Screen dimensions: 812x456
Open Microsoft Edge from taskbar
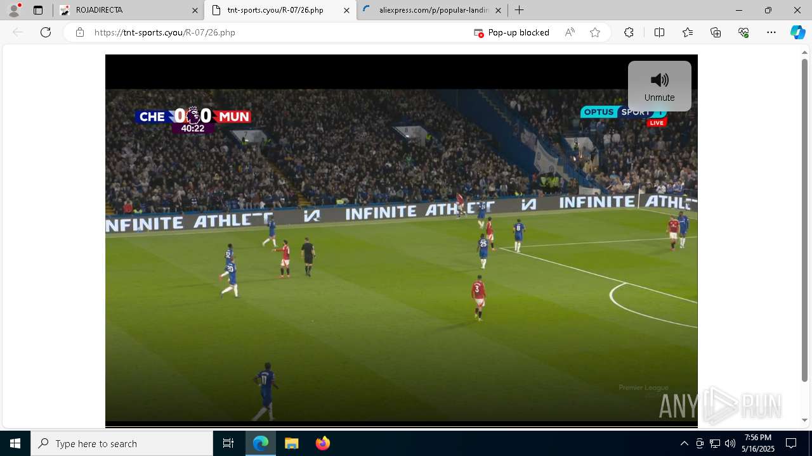(261, 443)
